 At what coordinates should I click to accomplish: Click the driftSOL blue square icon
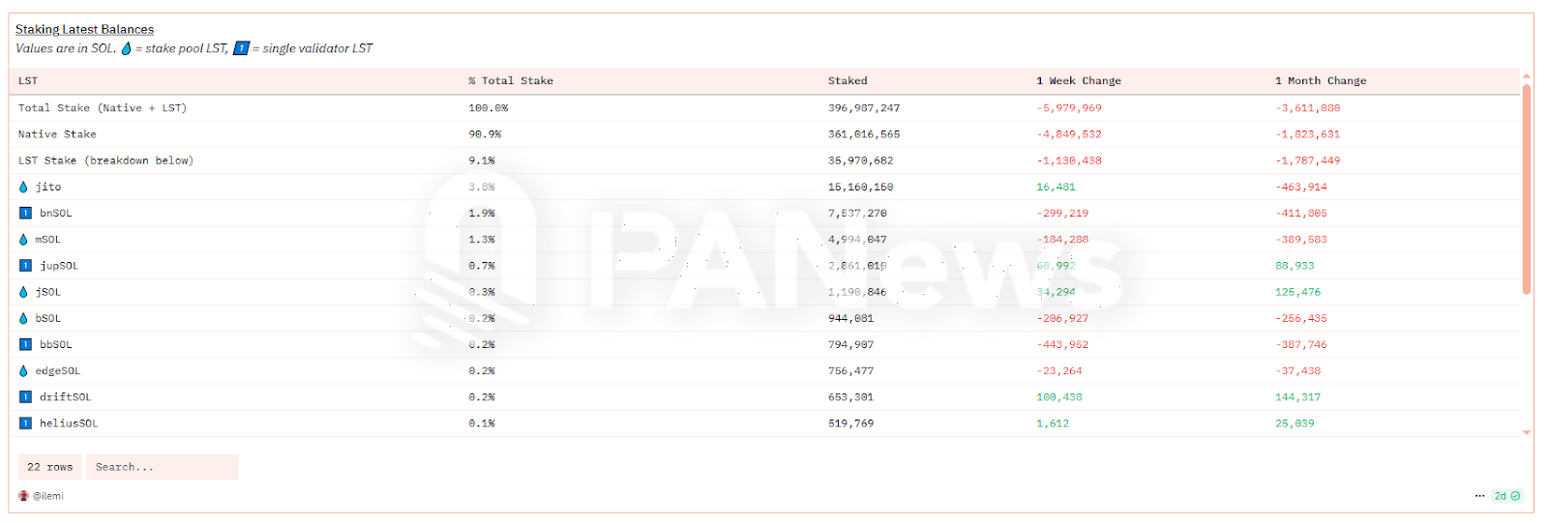(x=25, y=397)
